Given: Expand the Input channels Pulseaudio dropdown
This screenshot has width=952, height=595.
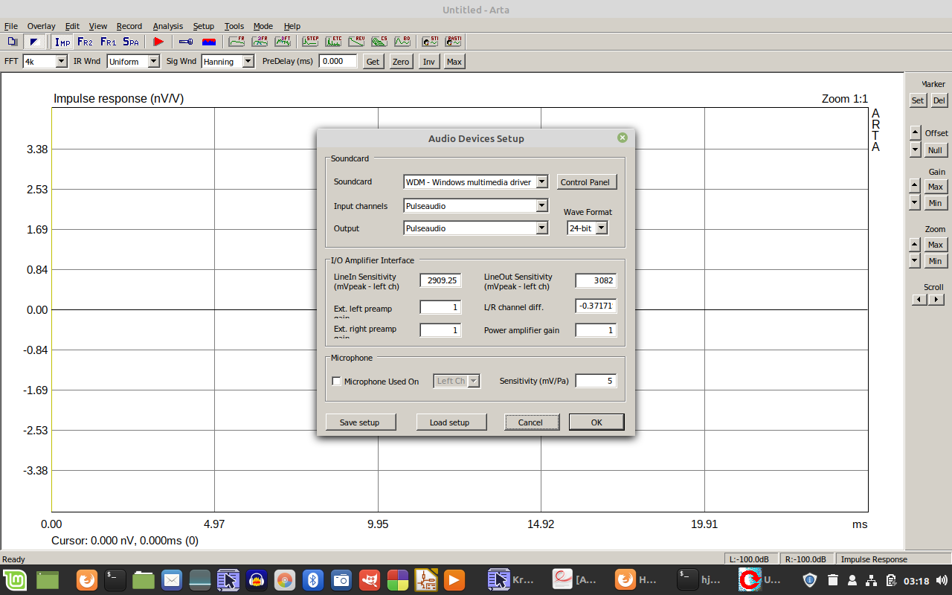Looking at the screenshot, I should pyautogui.click(x=541, y=206).
